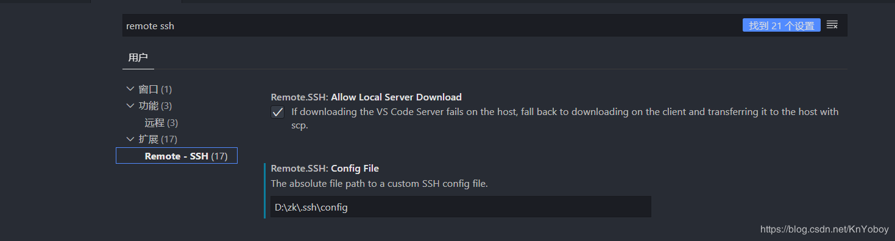Click the Remote.SSH Config File setting title
895x241 pixels.
click(x=325, y=168)
